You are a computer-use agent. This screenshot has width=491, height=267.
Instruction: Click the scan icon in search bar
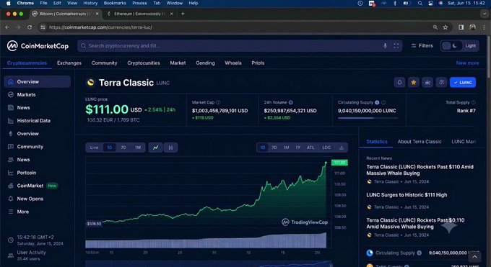tap(396, 45)
